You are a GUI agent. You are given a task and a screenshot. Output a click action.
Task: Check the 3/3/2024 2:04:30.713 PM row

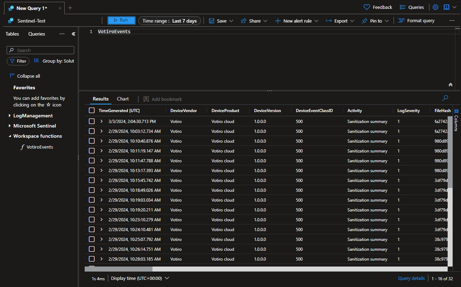tap(92, 121)
